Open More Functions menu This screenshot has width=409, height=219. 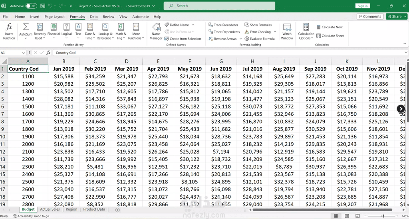click(136, 31)
